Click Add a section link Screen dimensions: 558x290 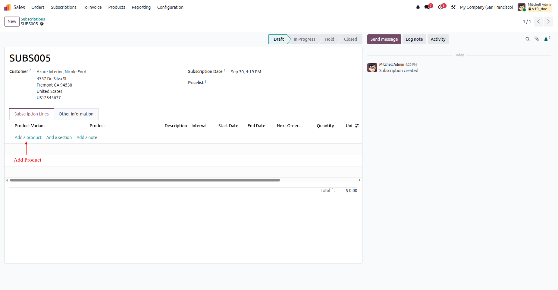59,137
